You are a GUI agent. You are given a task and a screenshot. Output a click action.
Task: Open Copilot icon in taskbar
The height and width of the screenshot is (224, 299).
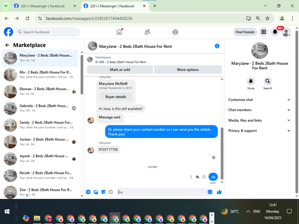[x=26, y=219]
